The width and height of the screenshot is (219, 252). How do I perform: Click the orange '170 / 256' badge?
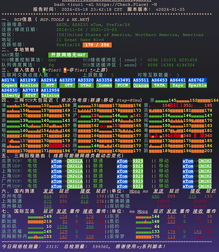point(97,45)
